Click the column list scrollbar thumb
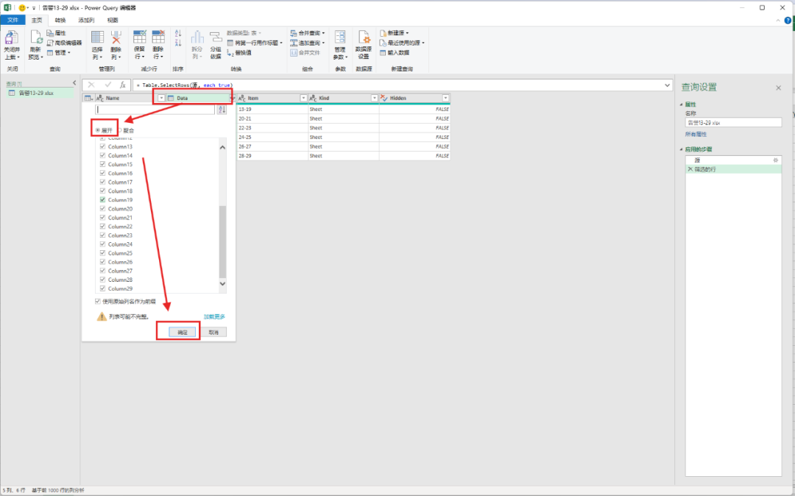 (222, 241)
